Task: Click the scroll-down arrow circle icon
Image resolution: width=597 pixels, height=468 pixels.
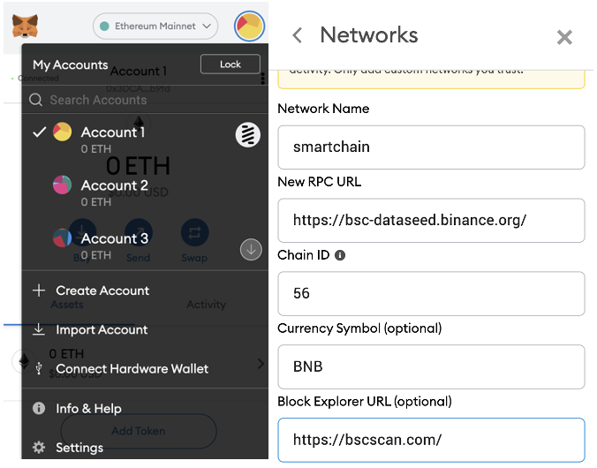Action: [x=251, y=250]
